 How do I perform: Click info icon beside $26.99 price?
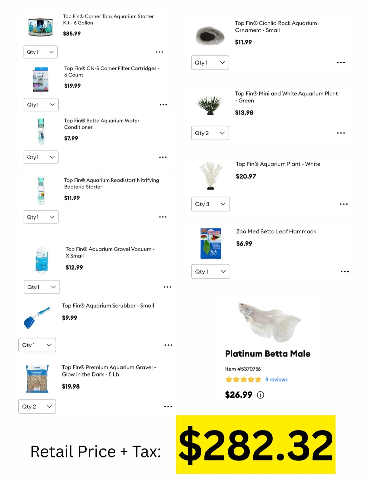[260, 395]
